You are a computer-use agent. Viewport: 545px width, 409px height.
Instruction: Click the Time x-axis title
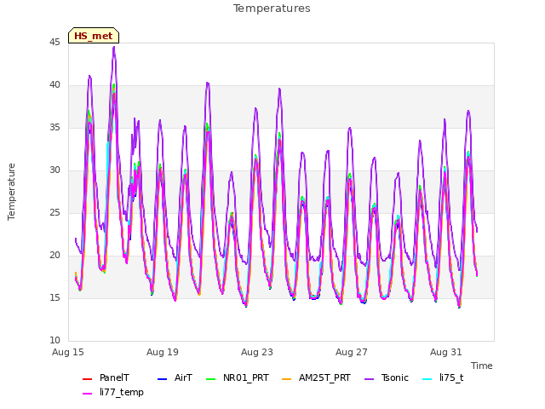(481, 366)
